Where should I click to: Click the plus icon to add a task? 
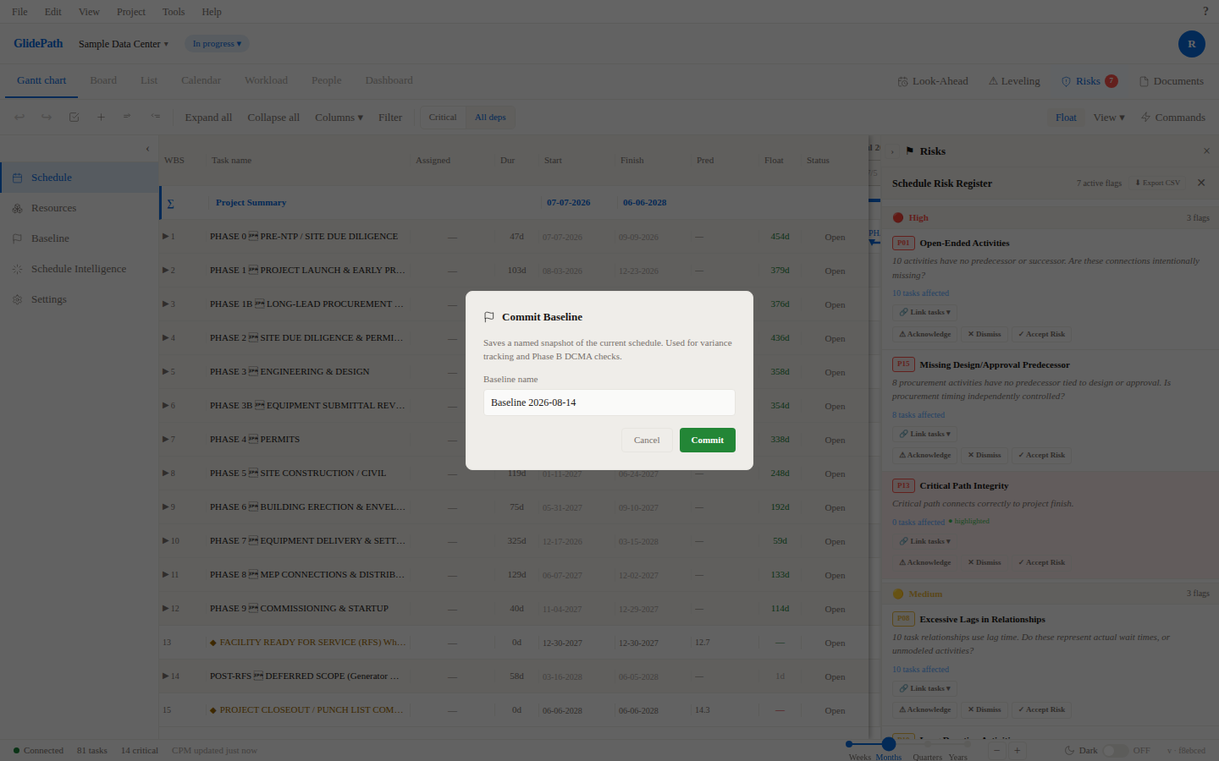coord(101,117)
